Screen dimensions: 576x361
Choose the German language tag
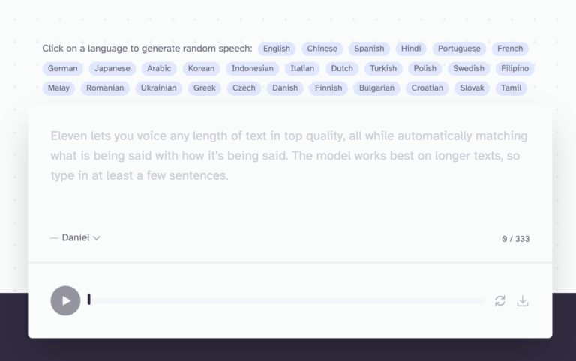pyautogui.click(x=62, y=68)
